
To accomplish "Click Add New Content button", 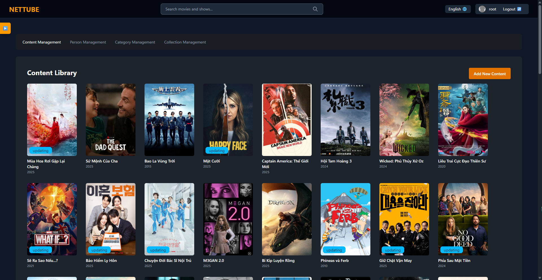I will pos(490,74).
